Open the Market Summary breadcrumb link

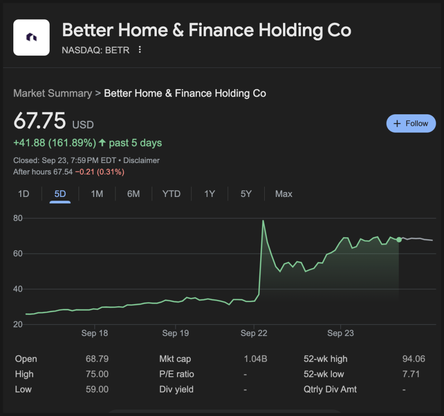tap(53, 93)
